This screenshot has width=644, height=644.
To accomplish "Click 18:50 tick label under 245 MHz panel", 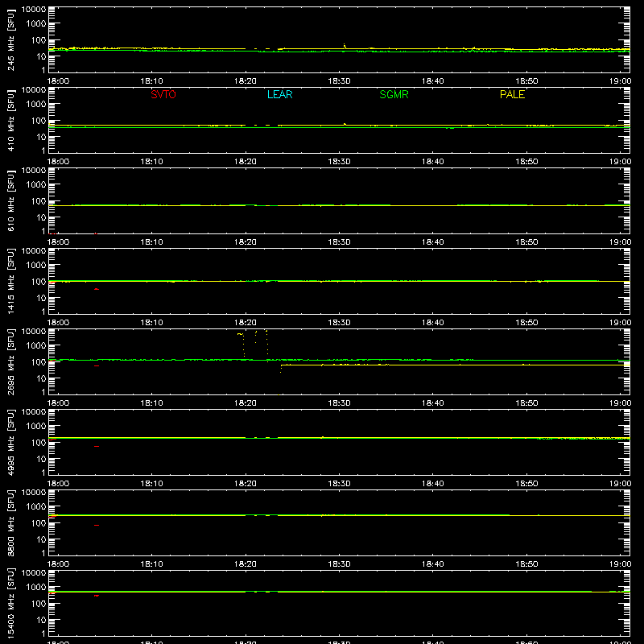I will [x=526, y=81].
